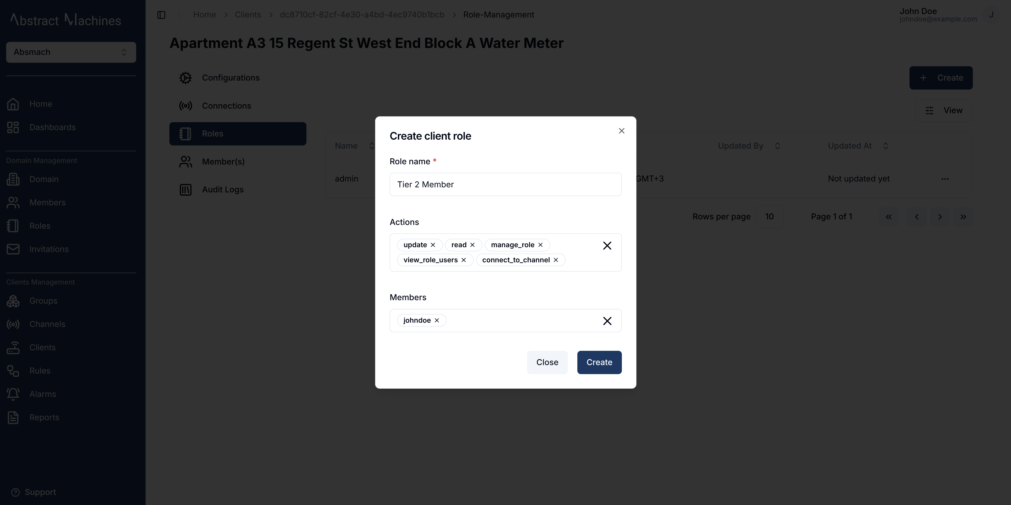1011x505 pixels.
Task: Click the admin role name cell
Action: (x=346, y=179)
